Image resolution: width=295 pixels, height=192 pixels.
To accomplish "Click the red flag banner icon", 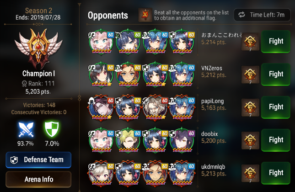I will pyautogui.click(x=145, y=15).
